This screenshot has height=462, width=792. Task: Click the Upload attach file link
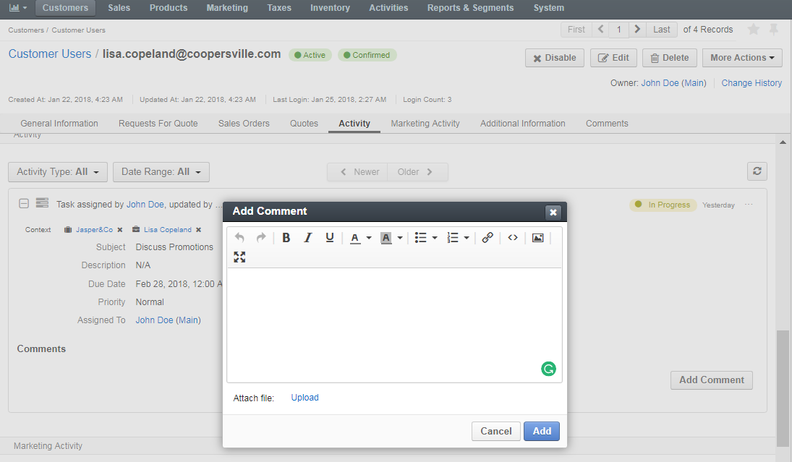pyautogui.click(x=305, y=398)
